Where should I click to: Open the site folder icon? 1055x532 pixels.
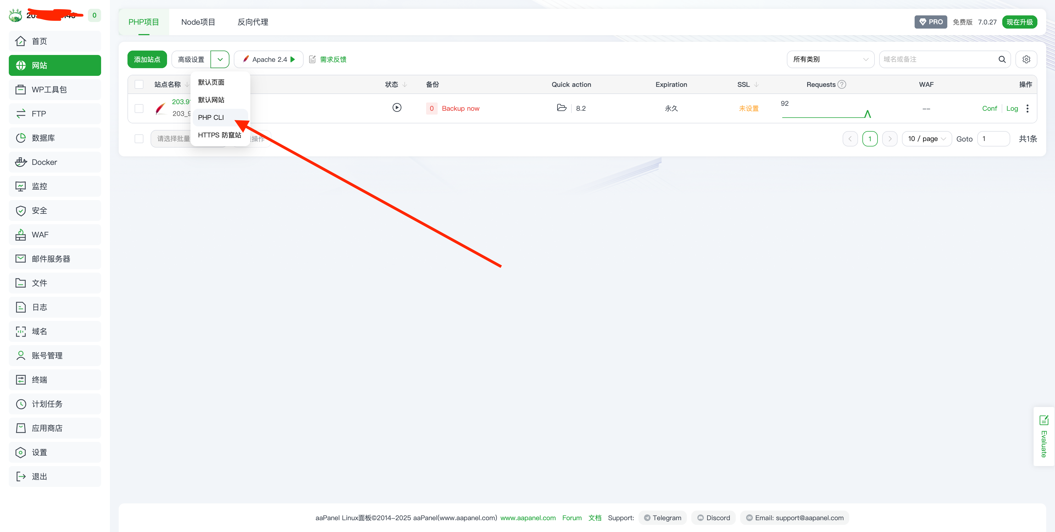tap(562, 108)
